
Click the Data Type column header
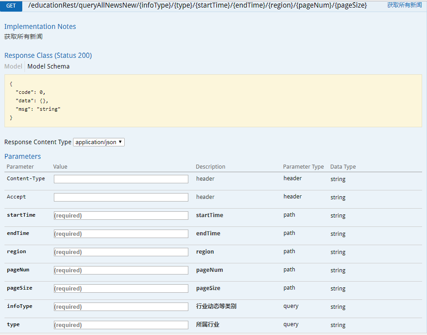343,166
